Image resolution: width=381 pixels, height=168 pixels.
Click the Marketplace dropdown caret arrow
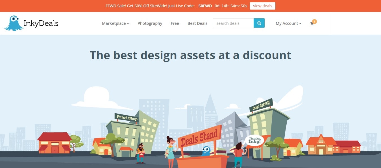128,24
